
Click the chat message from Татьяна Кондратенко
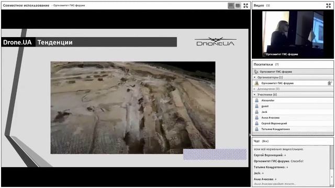pyautogui.click(x=271, y=167)
